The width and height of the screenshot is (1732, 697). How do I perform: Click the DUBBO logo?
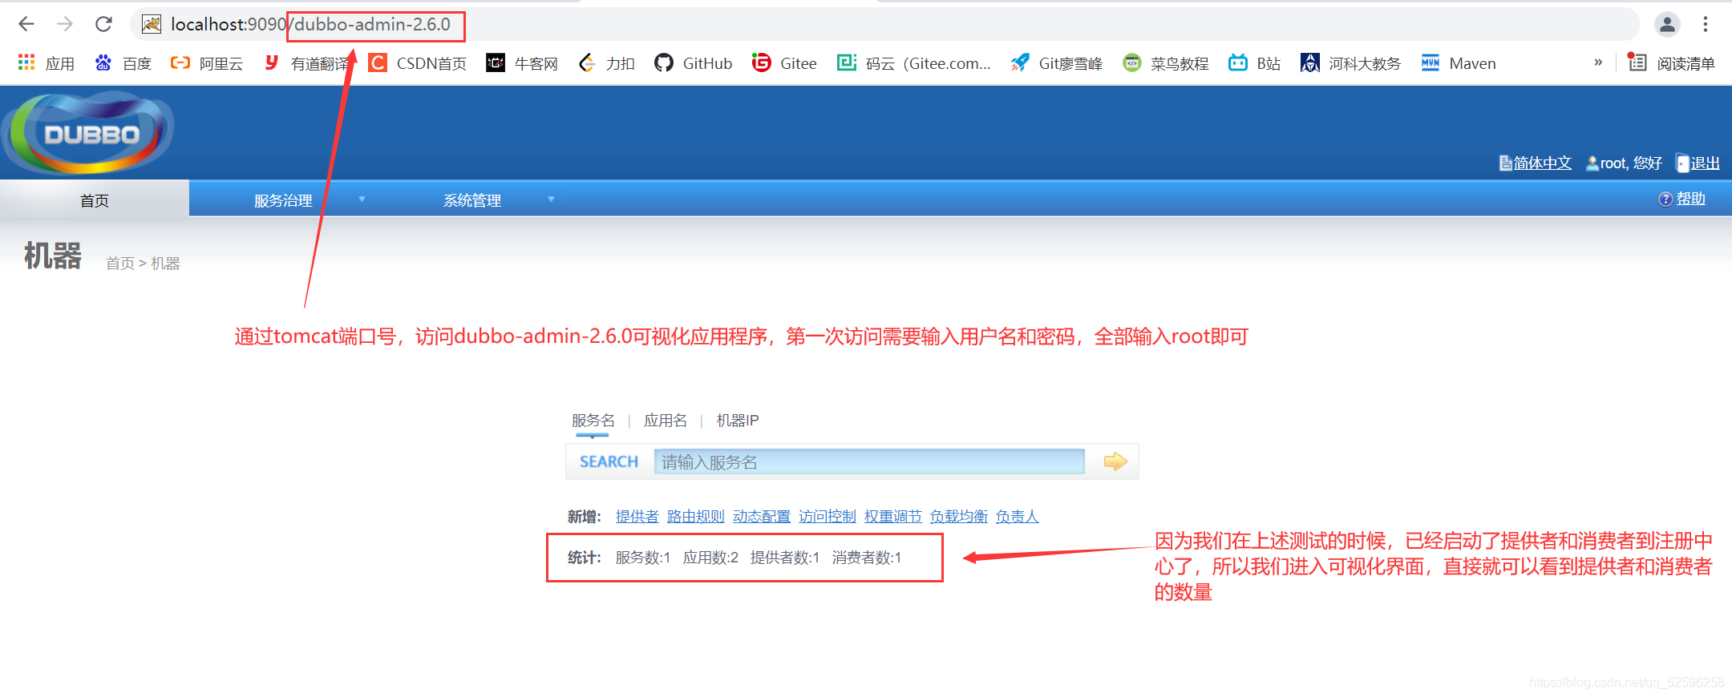(88, 133)
